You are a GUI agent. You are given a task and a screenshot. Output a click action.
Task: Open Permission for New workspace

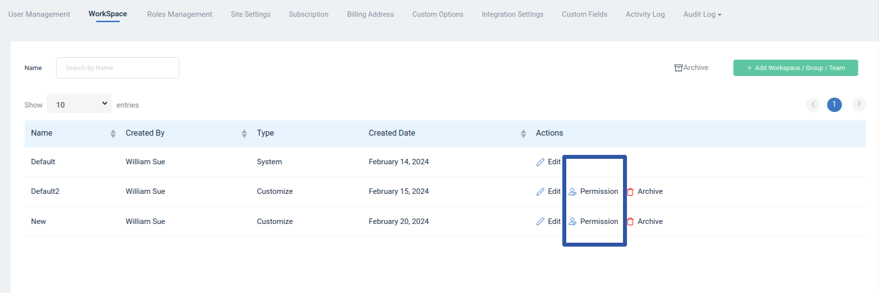coord(599,221)
